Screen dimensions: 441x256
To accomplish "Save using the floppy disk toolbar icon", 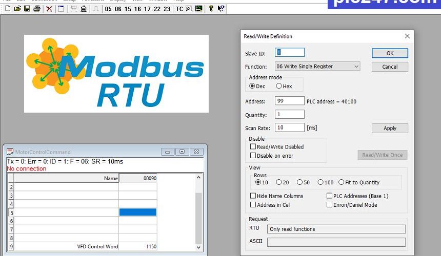I will coord(27,9).
